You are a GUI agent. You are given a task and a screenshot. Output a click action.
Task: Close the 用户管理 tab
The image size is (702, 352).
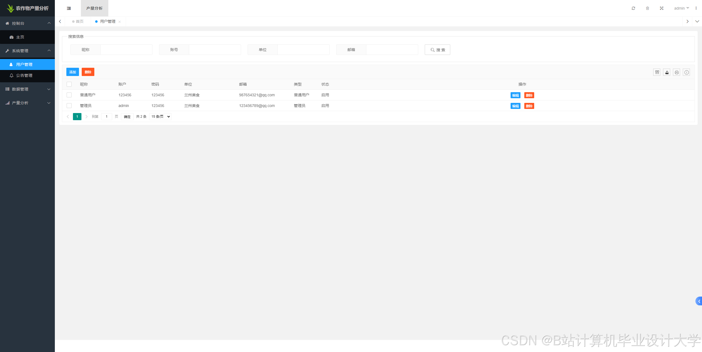coord(120,22)
